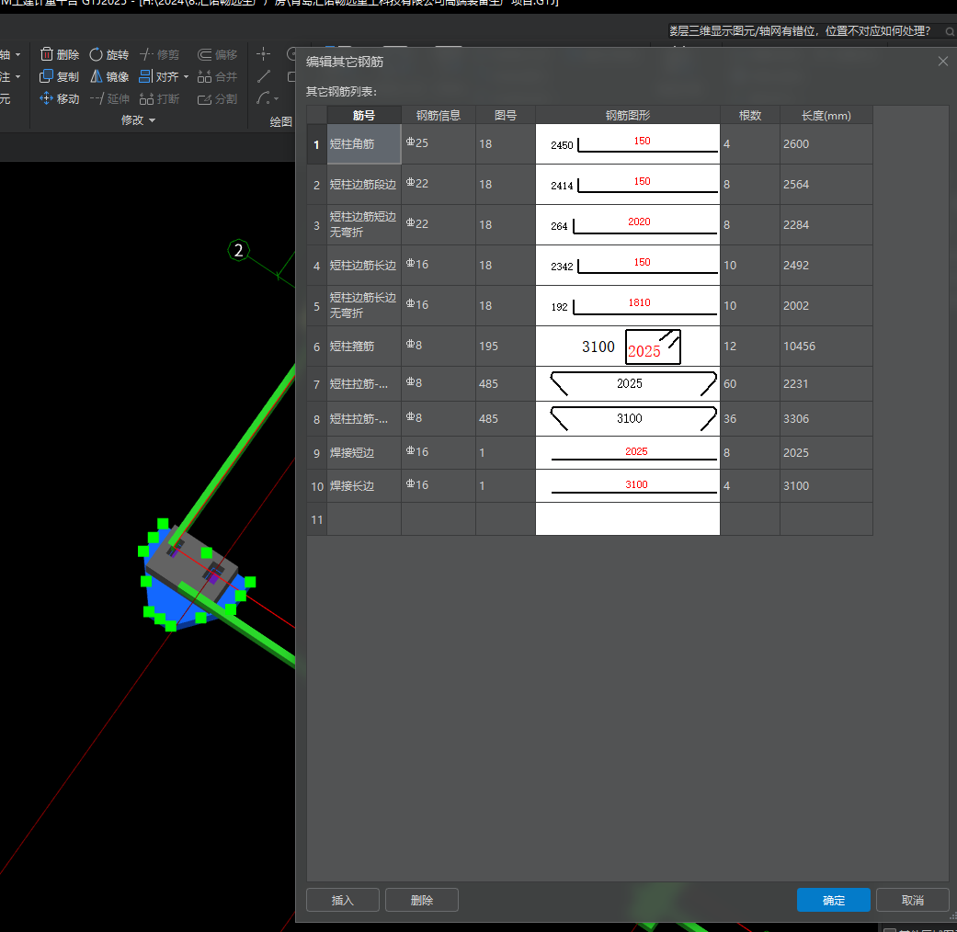This screenshot has width=957, height=932.
Task: Click the 打断 (break) tool
Action: coord(159,99)
